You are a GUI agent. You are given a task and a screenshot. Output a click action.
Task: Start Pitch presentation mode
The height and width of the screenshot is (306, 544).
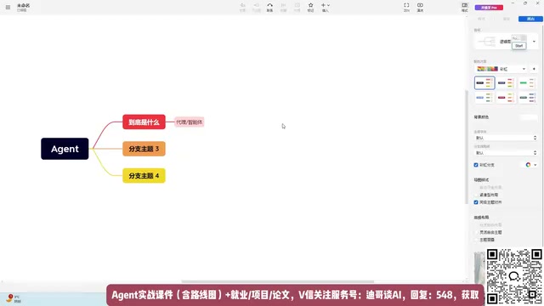pos(420,8)
